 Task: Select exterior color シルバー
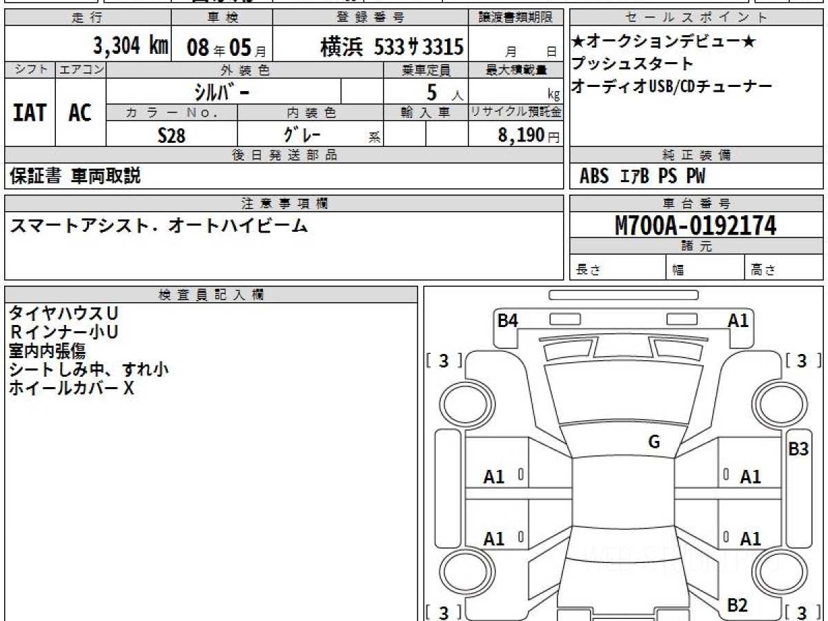[224, 92]
